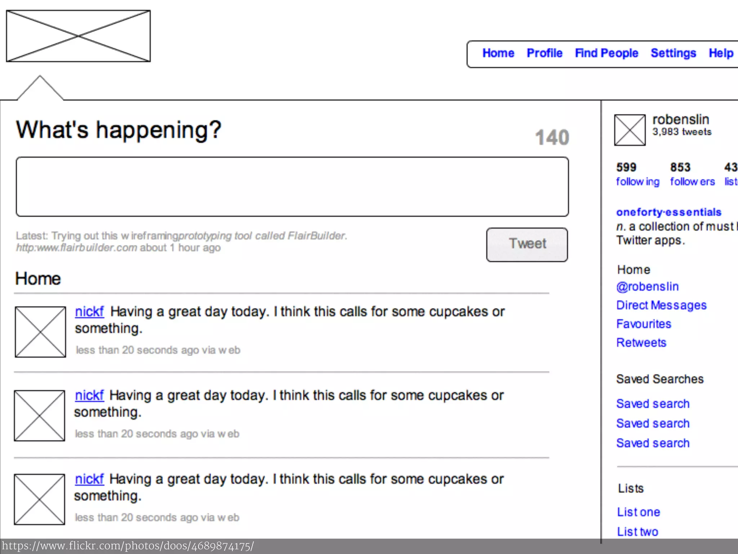Open the Help navigation link

pos(721,53)
